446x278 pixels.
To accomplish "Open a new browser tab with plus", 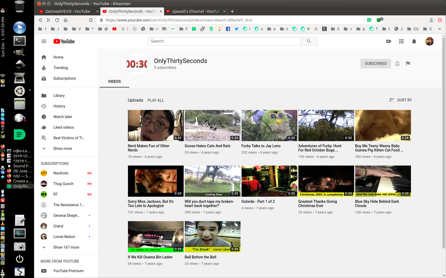I will pyautogui.click(x=232, y=11).
